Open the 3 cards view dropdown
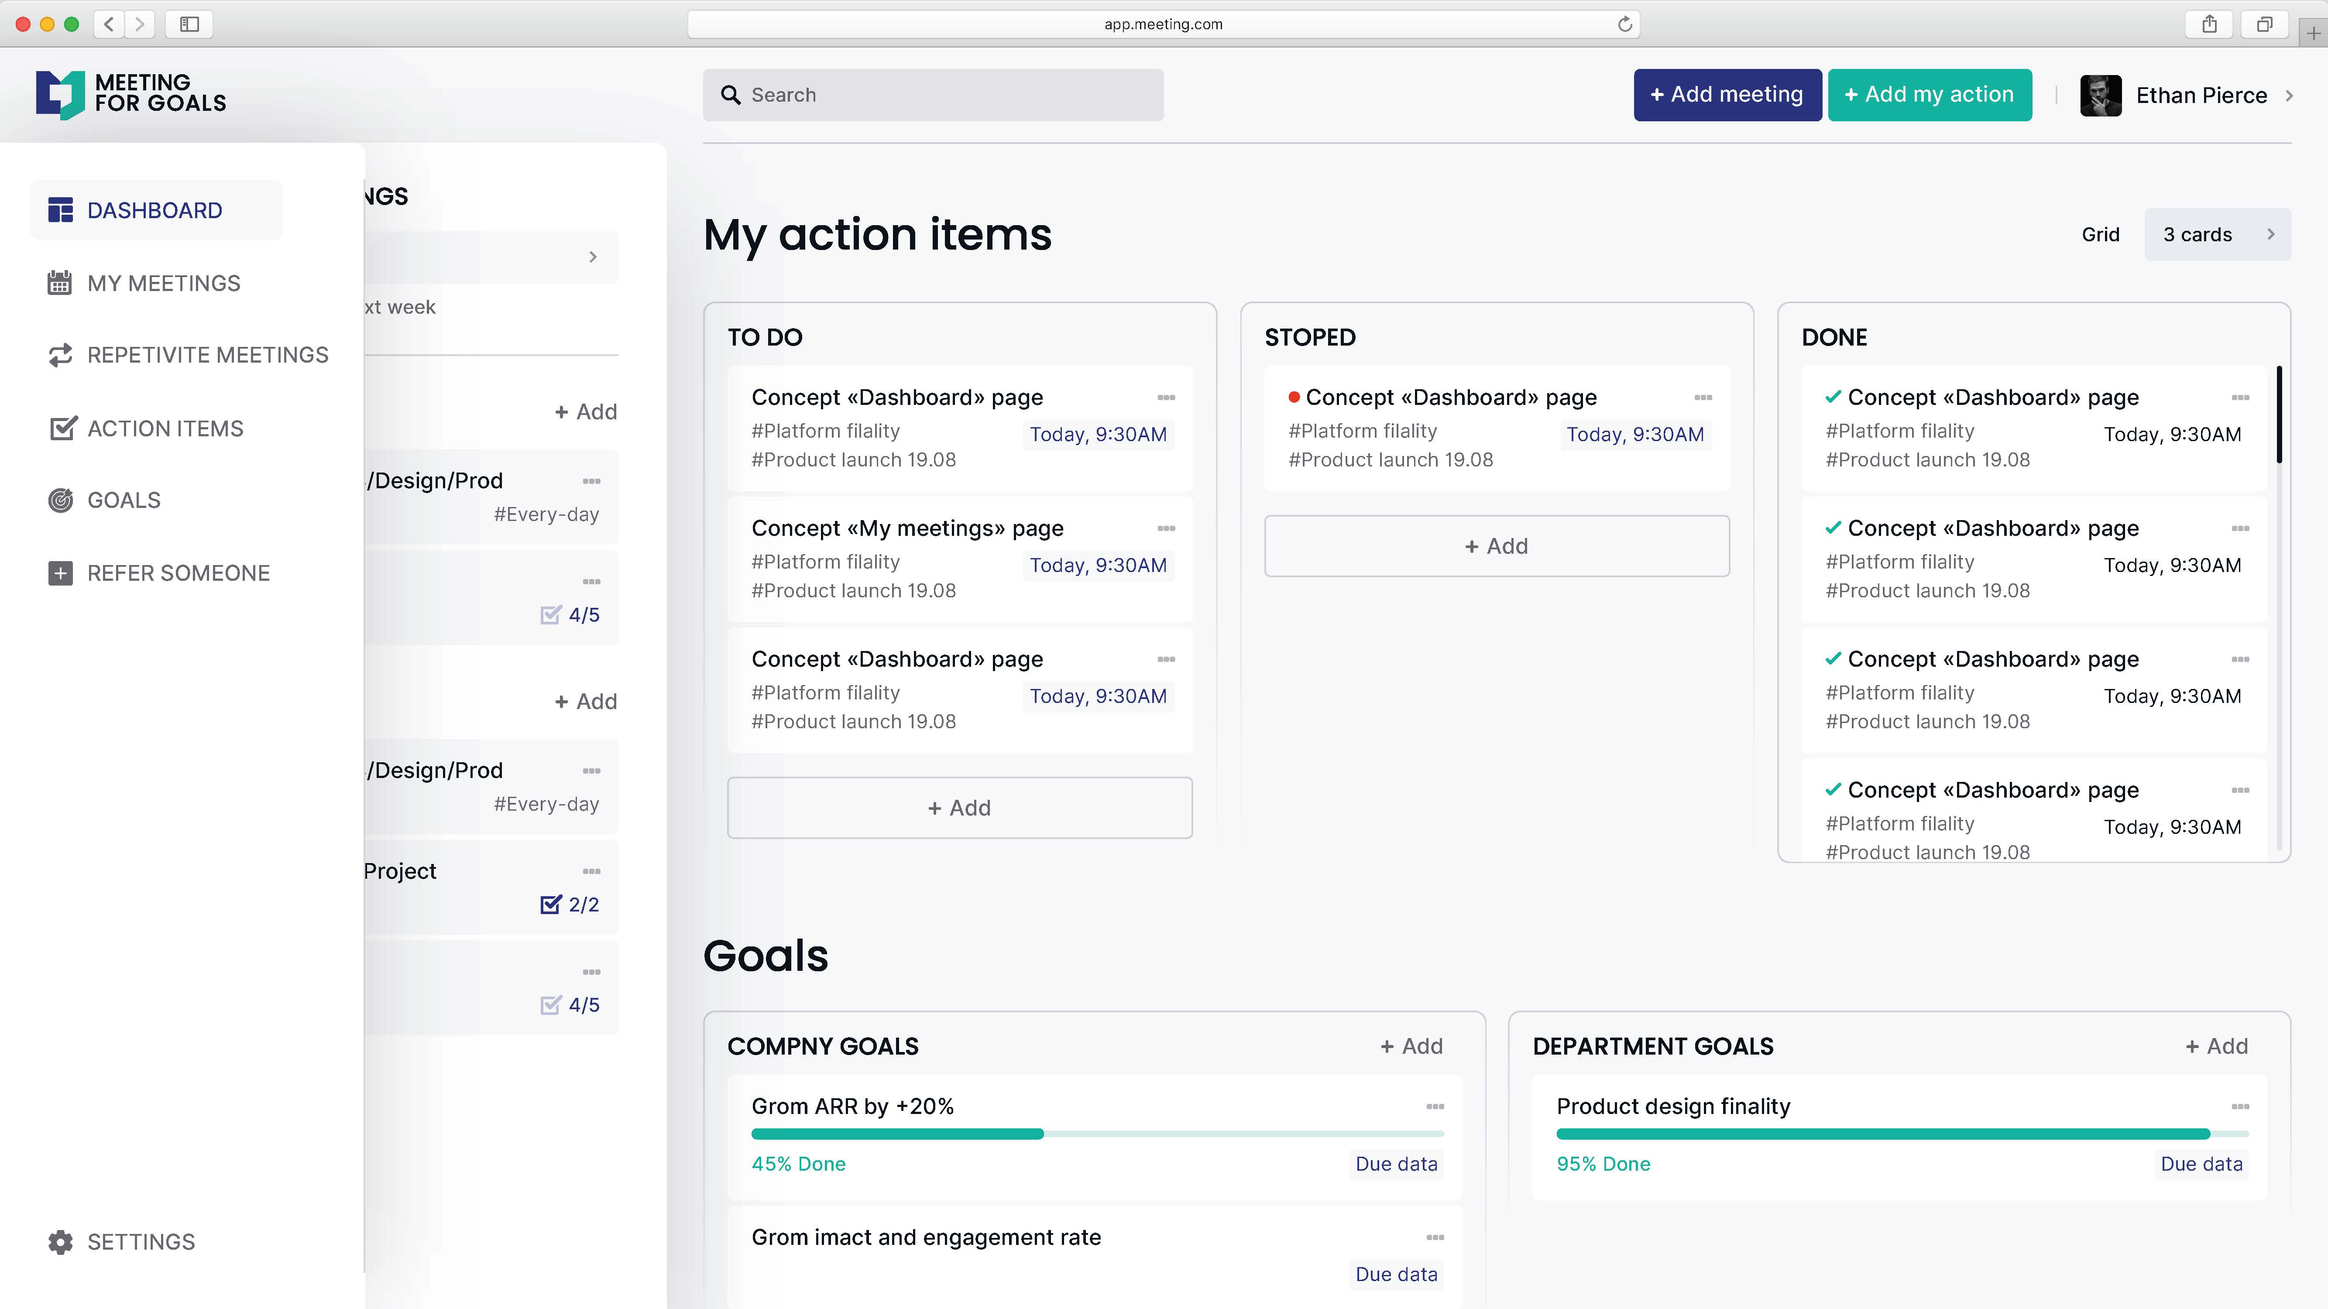This screenshot has height=1309, width=2328. pos(2217,235)
